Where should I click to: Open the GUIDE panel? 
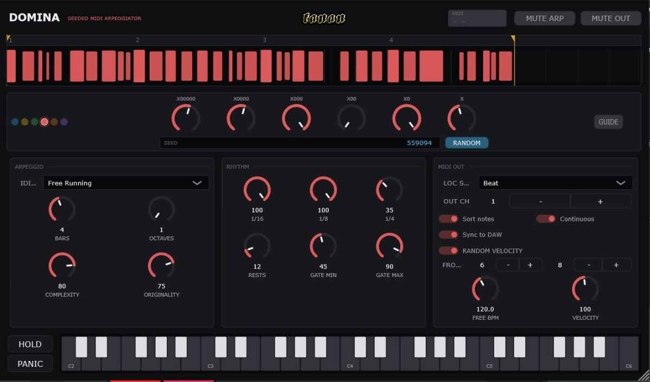tap(608, 122)
